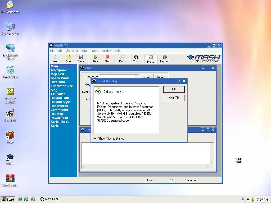The width and height of the screenshot is (271, 203).
Task: Click the MASH BELLCRAFT.COM logo
Action: pos(204,59)
